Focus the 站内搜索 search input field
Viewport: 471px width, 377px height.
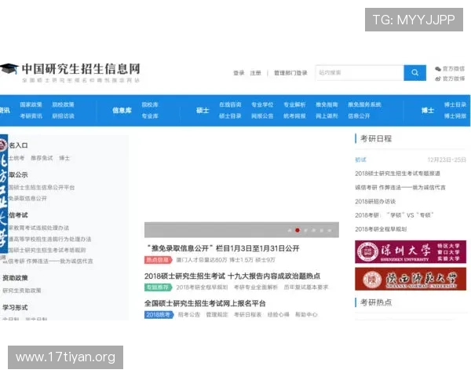pyautogui.click(x=360, y=73)
